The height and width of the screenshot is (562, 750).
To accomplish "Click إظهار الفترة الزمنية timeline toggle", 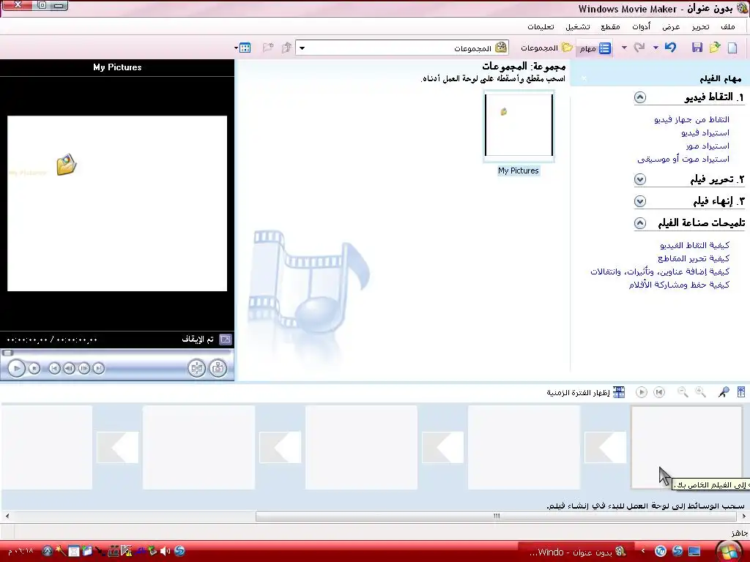I will tap(586, 393).
